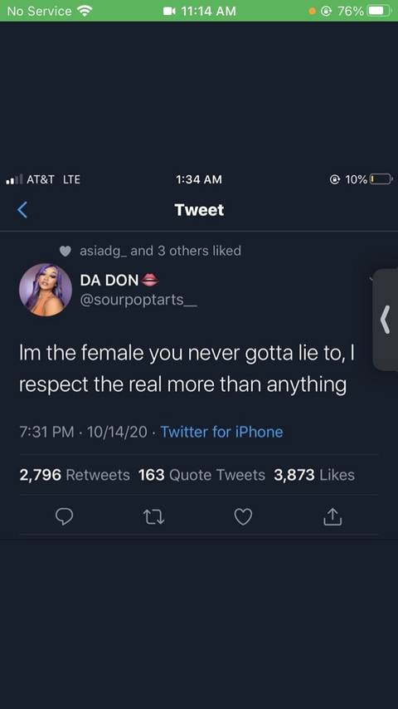Open the Twitter for iPhone link
398x709 pixels.
[x=222, y=432]
